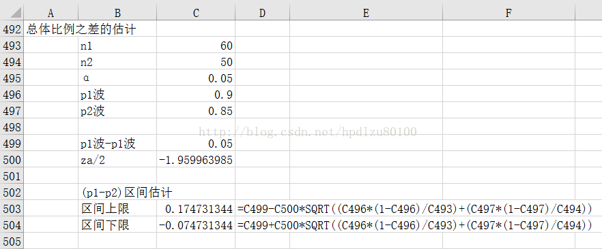Select row 495 header
This screenshot has height=249, width=602.
tap(12, 78)
